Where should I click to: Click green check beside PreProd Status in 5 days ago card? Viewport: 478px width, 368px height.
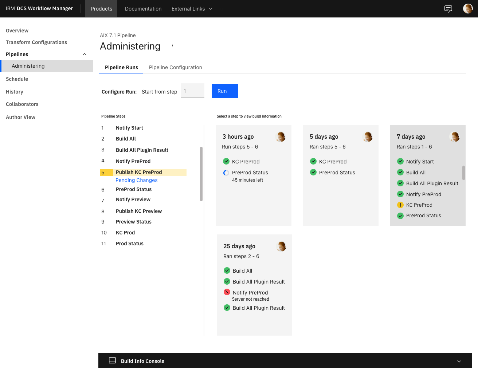(x=313, y=172)
